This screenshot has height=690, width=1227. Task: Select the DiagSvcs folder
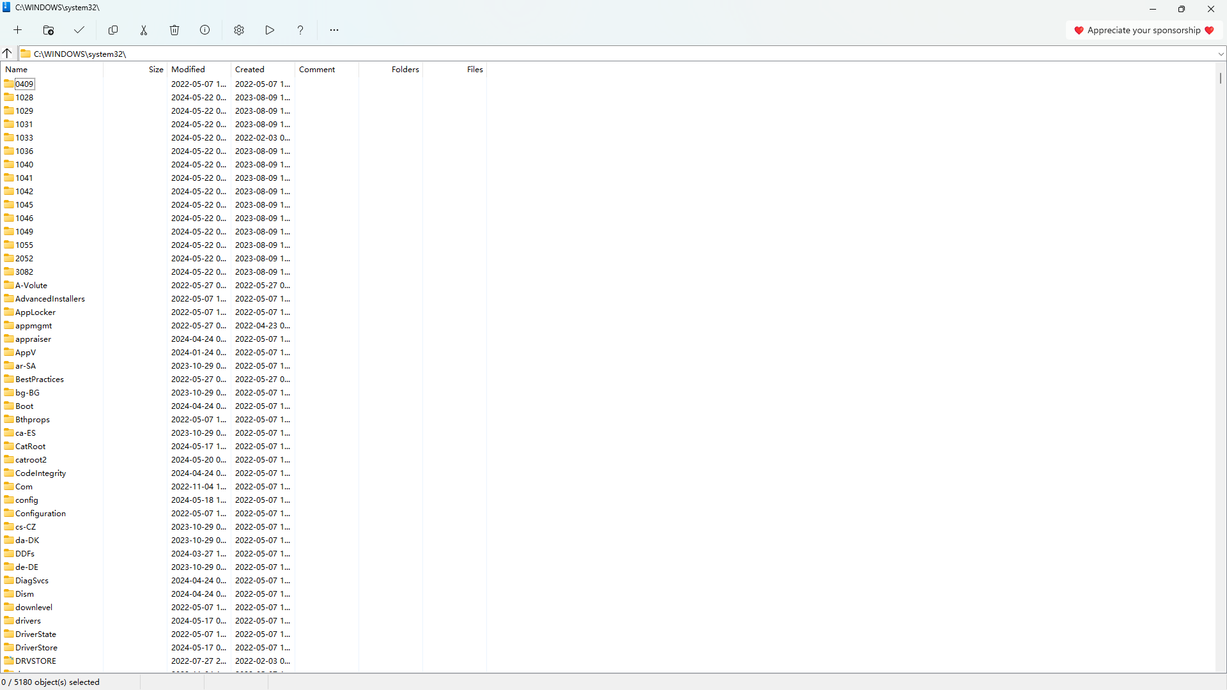coord(32,579)
